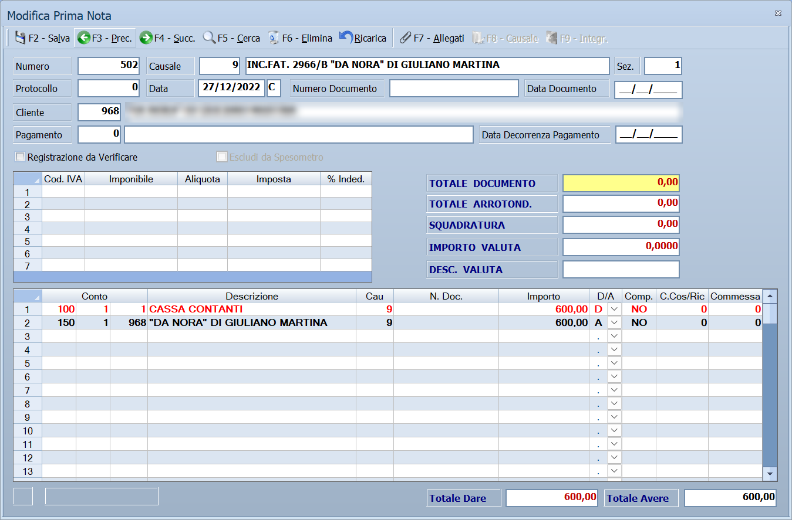Enable Registrazione da Verificare checkbox
This screenshot has width=792, height=520.
pyautogui.click(x=21, y=157)
